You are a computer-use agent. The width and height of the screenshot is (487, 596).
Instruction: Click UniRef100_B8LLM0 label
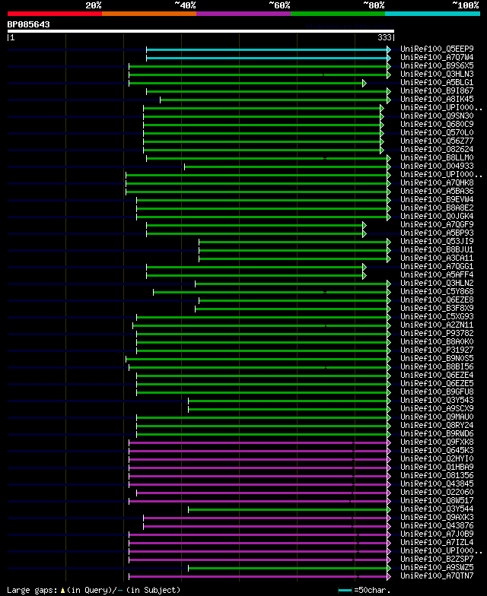pos(437,158)
